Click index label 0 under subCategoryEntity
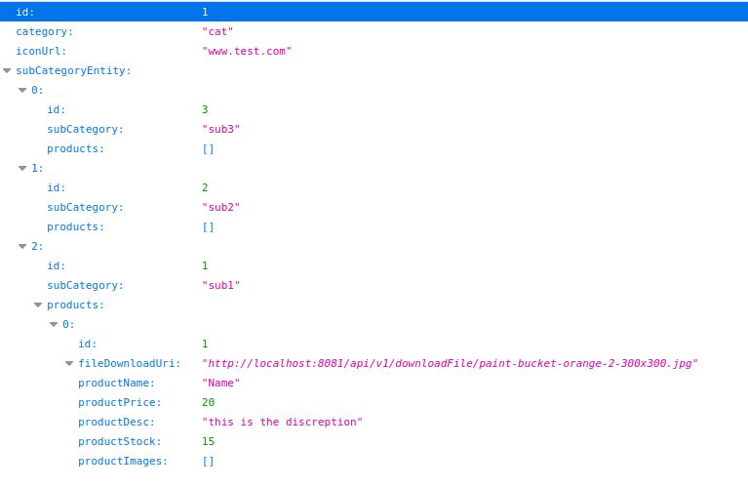Image resolution: width=748 pixels, height=488 pixels. (37, 90)
